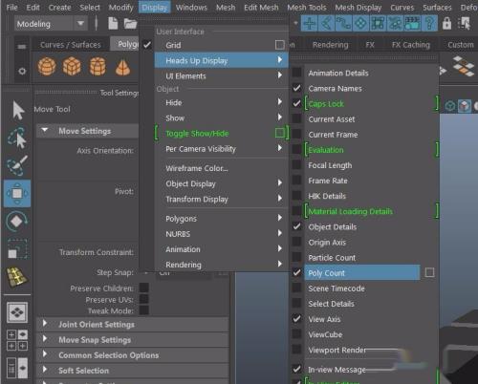The height and width of the screenshot is (384, 478).
Task: Toggle Animation Details HUD checkbox
Action: (x=296, y=73)
